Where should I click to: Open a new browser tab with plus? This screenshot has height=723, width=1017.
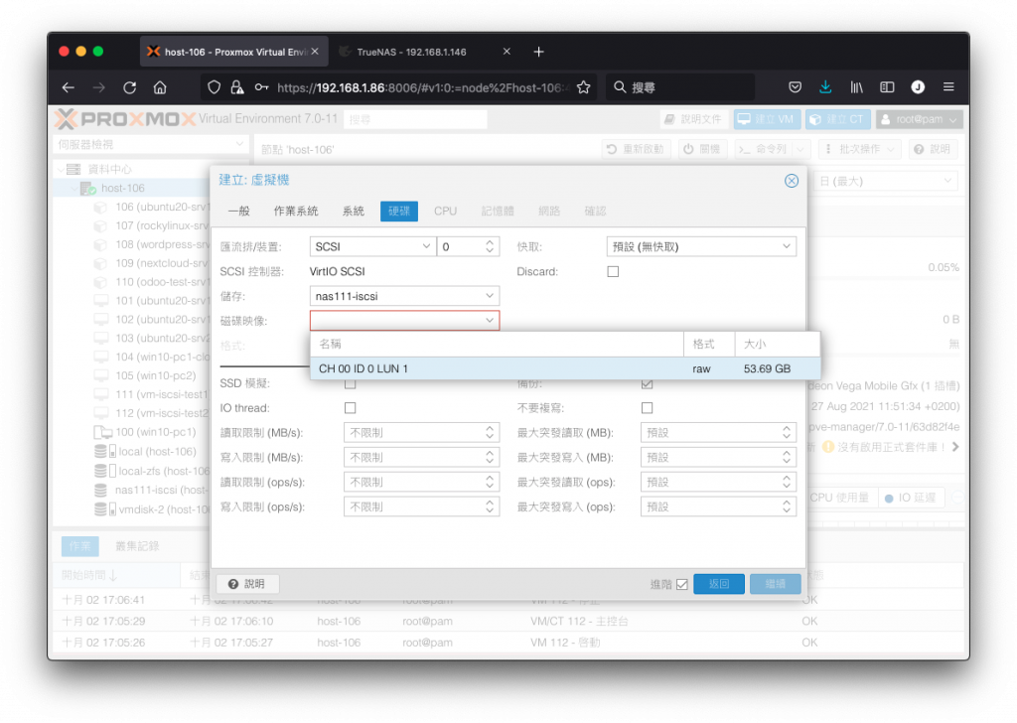pos(538,52)
